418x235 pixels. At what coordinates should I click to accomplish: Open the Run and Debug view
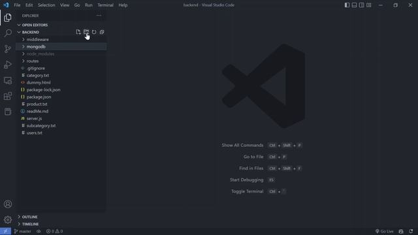click(8, 65)
